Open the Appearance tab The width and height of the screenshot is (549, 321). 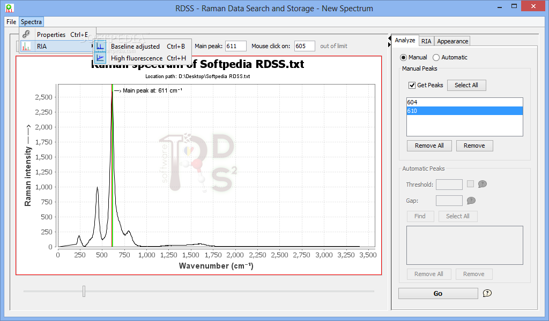(x=452, y=41)
